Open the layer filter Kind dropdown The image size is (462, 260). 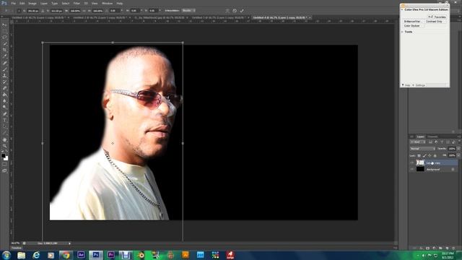point(418,142)
